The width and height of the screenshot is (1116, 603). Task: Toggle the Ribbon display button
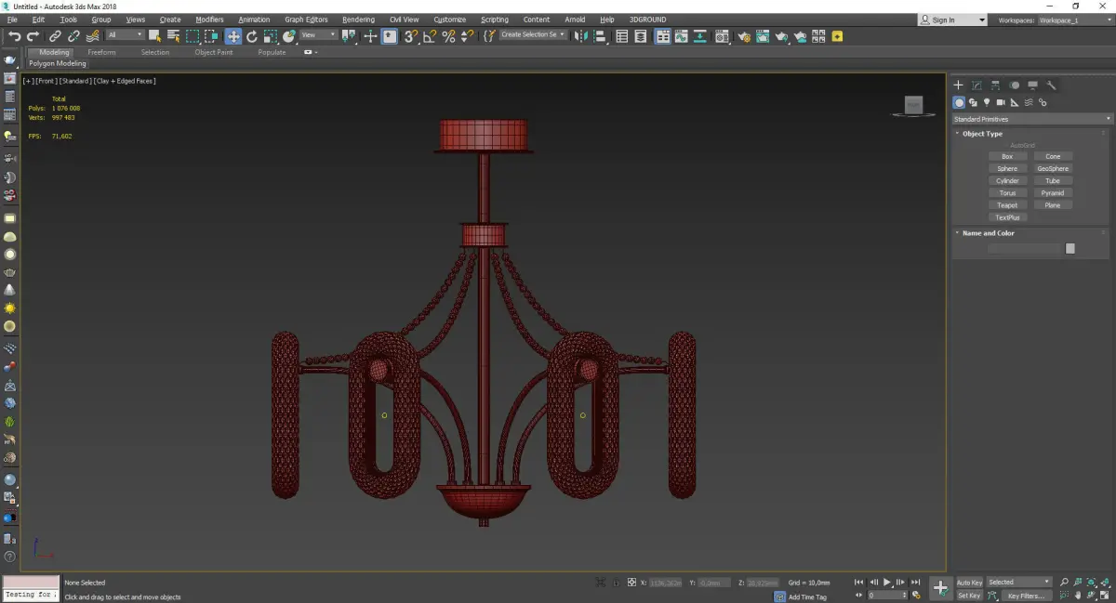pyautogui.click(x=661, y=36)
